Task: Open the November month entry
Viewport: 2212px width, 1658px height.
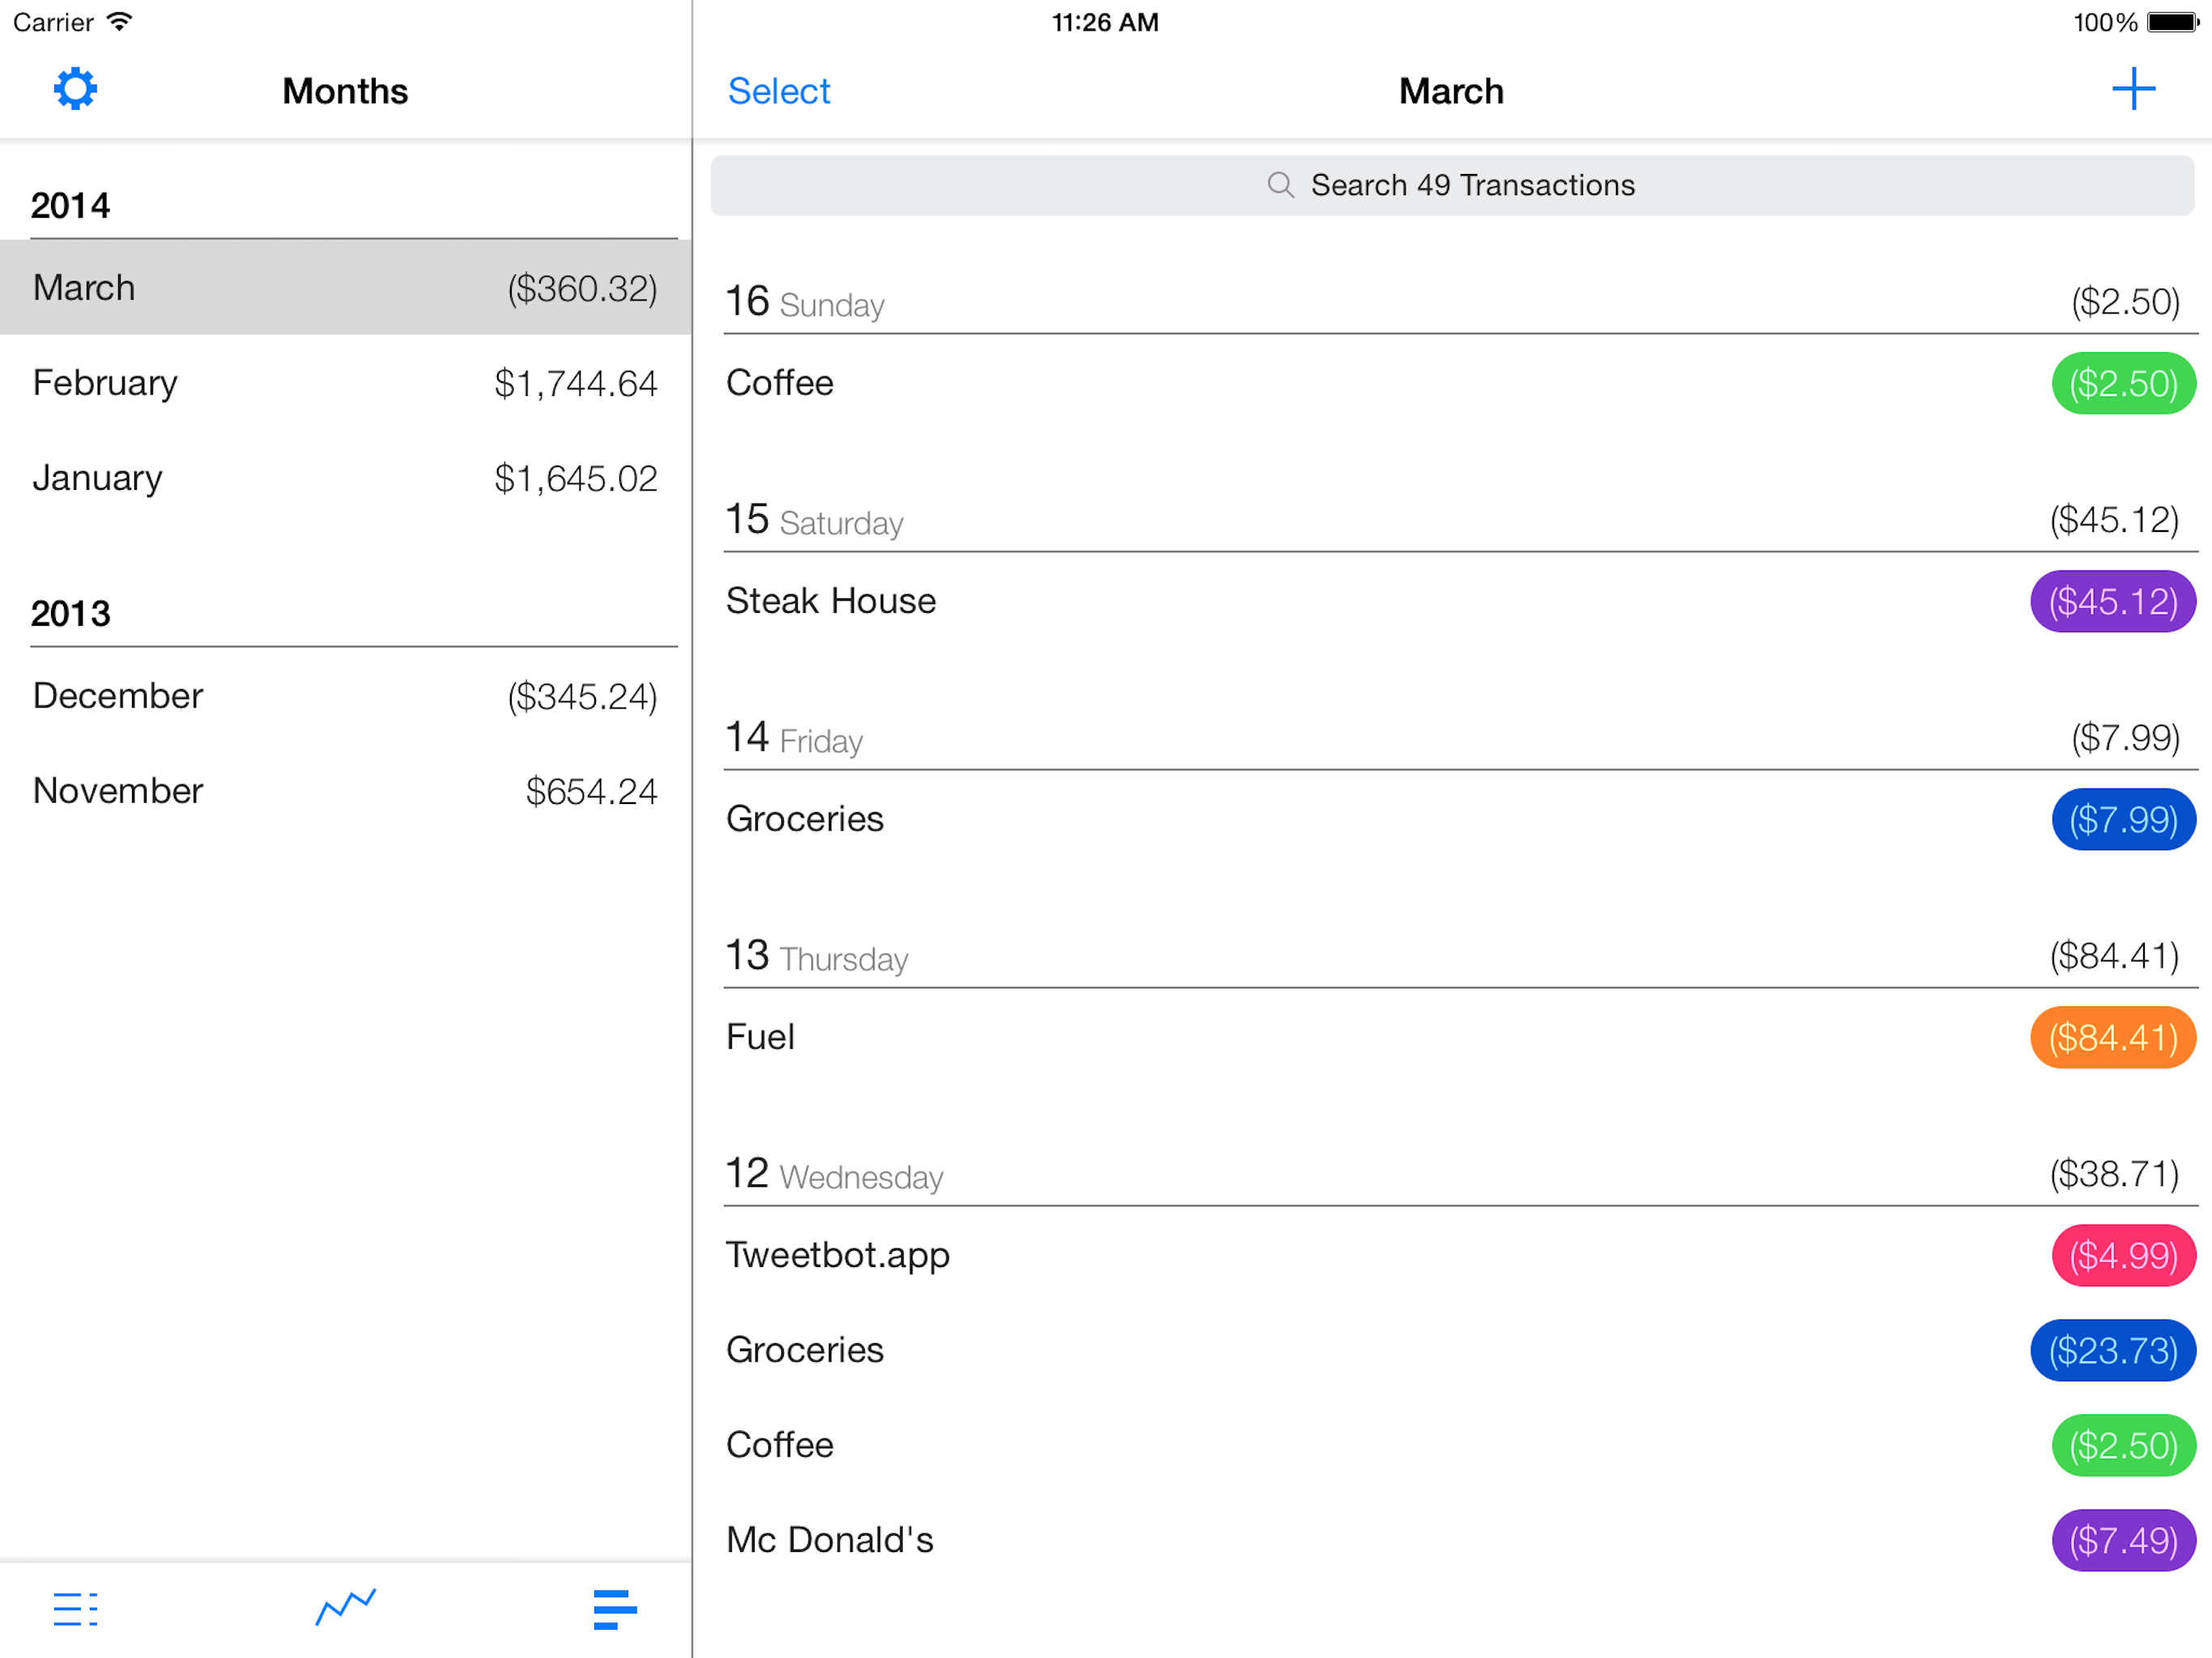Action: click(x=345, y=791)
